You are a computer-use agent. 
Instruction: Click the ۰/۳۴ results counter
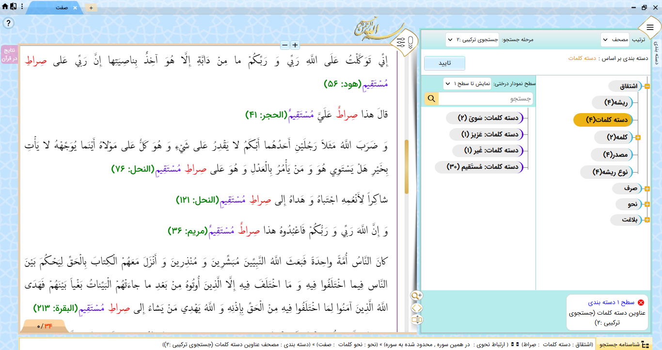pyautogui.click(x=44, y=326)
